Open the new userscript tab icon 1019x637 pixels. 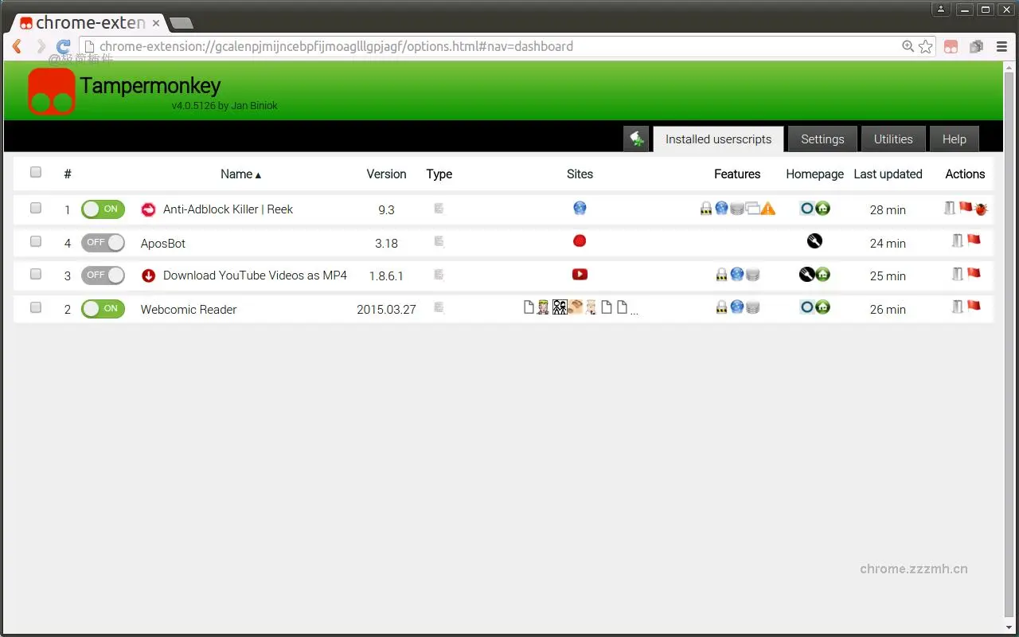pos(636,139)
